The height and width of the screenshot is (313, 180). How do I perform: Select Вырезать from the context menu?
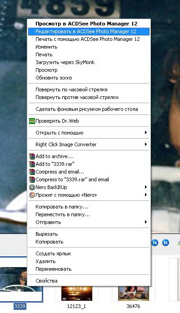[89, 234]
